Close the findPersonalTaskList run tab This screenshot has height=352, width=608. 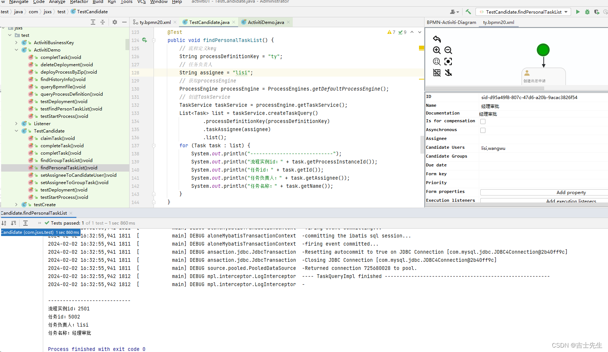(71, 213)
